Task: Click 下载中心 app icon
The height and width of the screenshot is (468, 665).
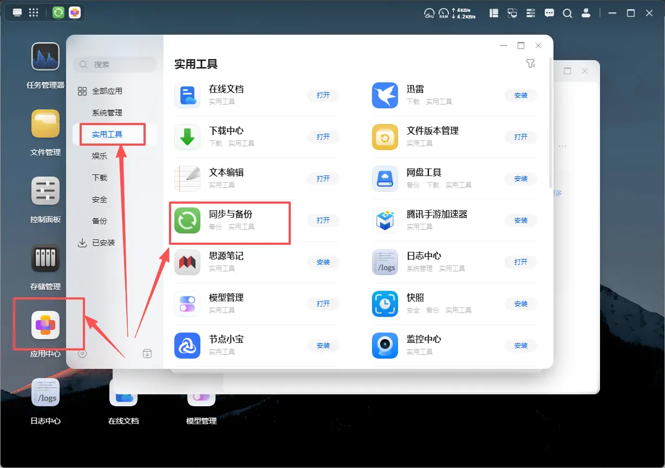Action: coord(187,137)
